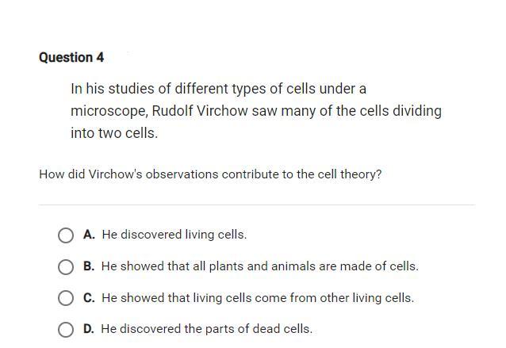Click the bold letter B. label
Screen dimensions: 506x348
point(89,266)
